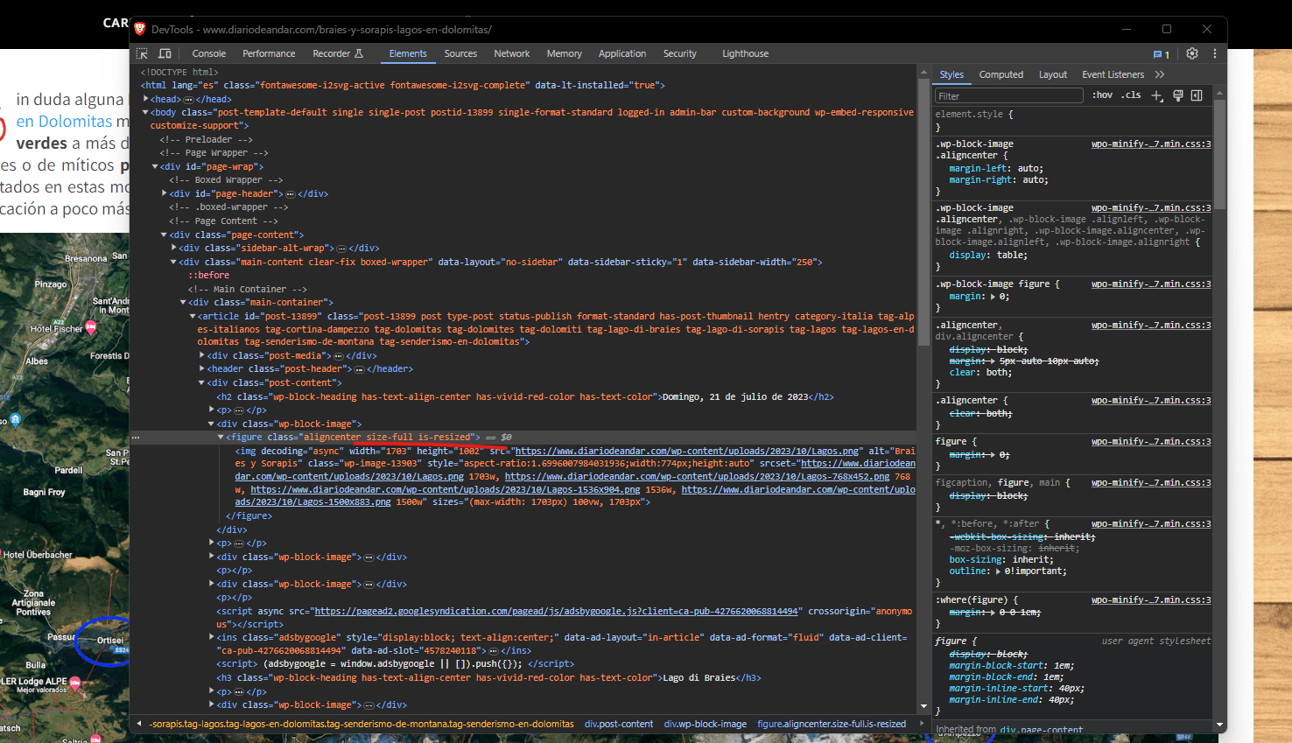Viewport: 1292px width, 743px height.
Task: Collapse the div class="page-content" node
Action: pyautogui.click(x=165, y=235)
